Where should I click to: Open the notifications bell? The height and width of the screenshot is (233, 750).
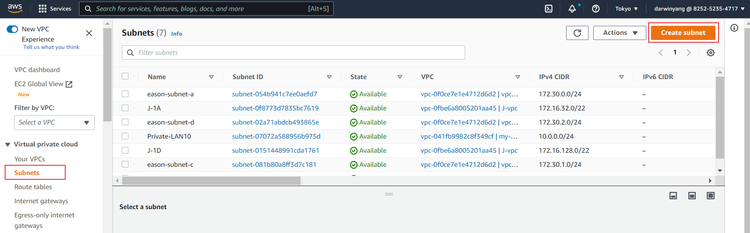(572, 9)
